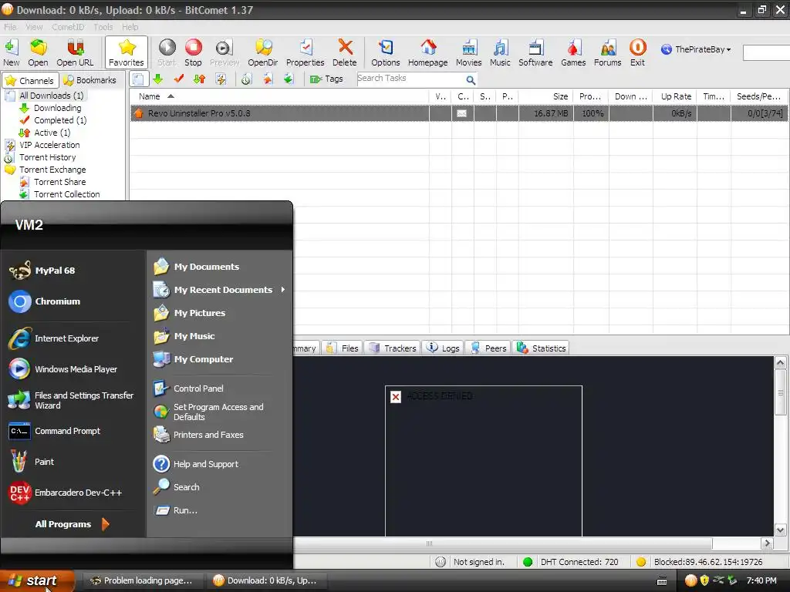Screen dimensions: 790x592
Task: Click the OpenDir folder icon
Action: point(263,53)
